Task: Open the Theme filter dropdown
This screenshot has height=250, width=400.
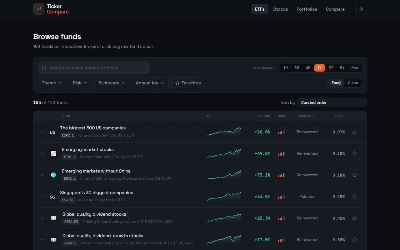Action: pyautogui.click(x=52, y=83)
